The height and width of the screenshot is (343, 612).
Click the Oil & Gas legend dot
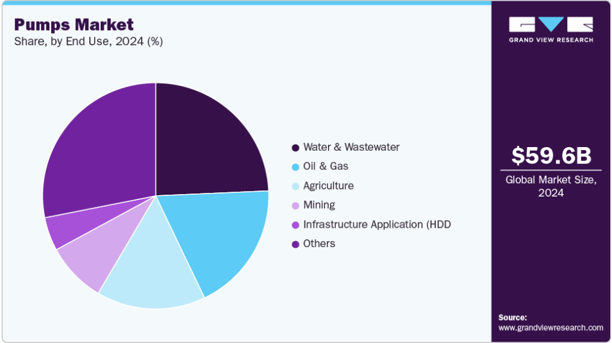coord(295,167)
